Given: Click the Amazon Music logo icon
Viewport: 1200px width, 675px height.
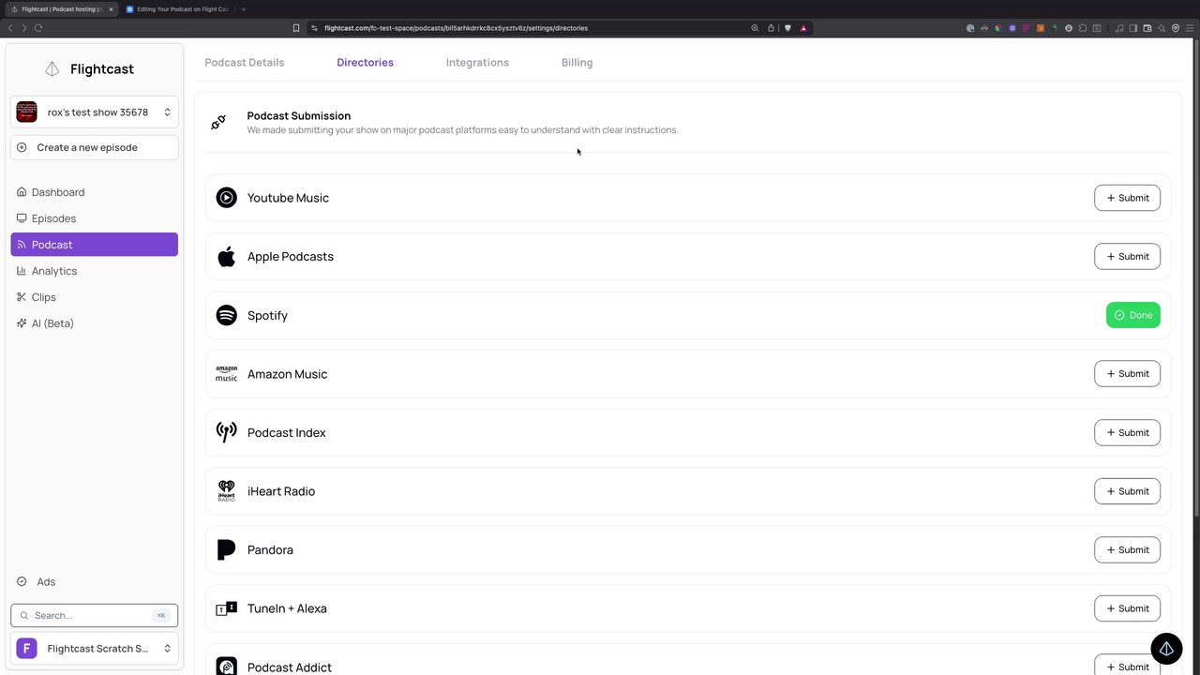Looking at the screenshot, I should pyautogui.click(x=226, y=374).
